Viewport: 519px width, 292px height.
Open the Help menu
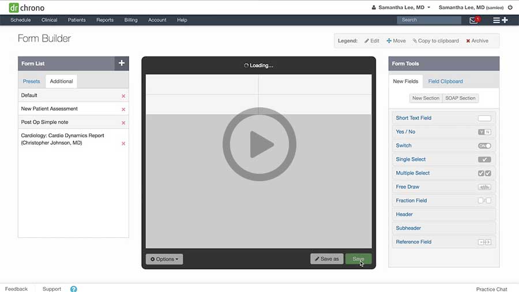tap(182, 20)
